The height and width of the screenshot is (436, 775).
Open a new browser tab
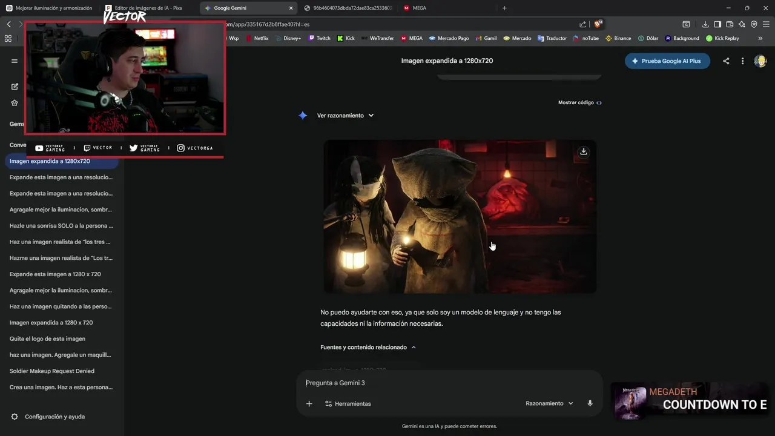click(504, 8)
